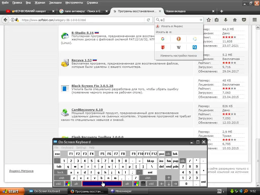Click the R-Studio program icon
Viewport: 260px width, 195px height.
65,36
